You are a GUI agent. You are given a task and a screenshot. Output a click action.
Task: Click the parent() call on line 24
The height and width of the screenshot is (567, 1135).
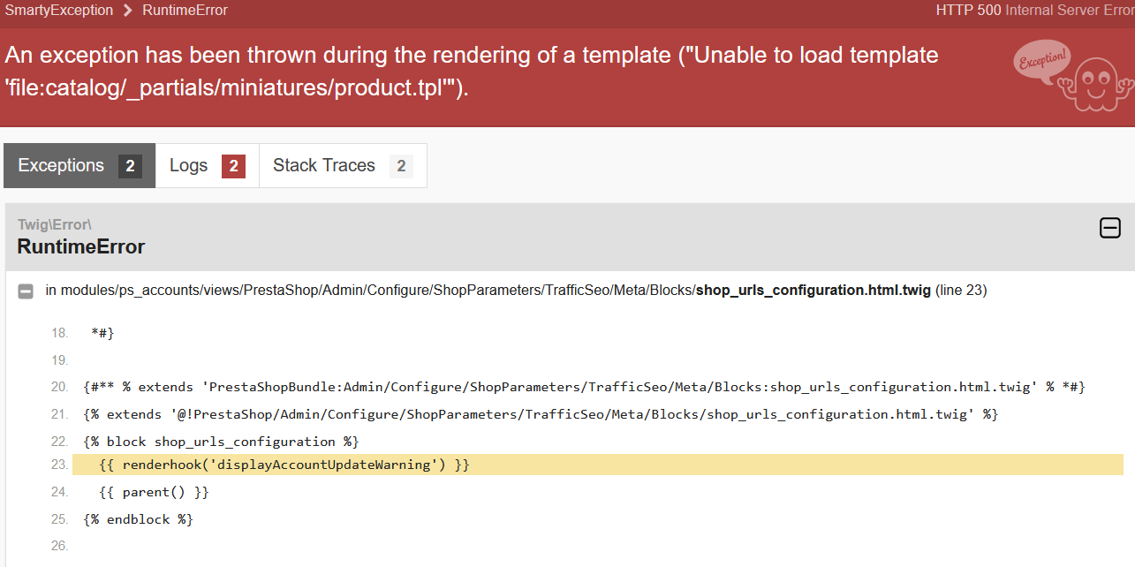point(155,492)
